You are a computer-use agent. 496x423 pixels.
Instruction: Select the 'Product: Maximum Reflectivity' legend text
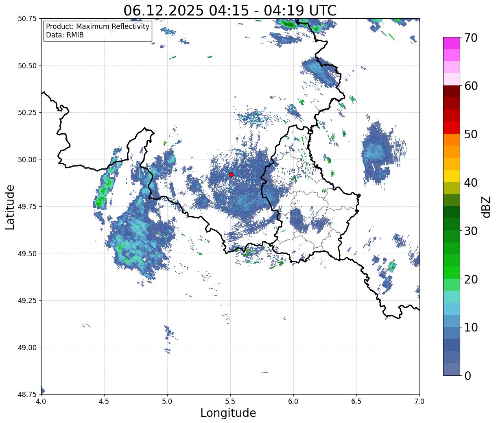pyautogui.click(x=98, y=27)
